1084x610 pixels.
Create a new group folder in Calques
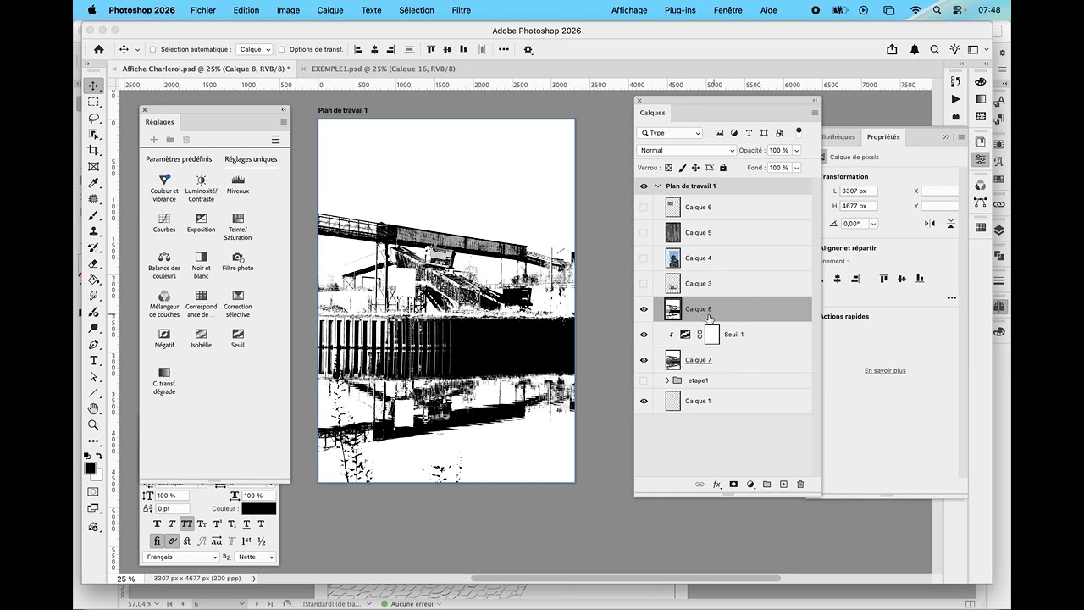tap(766, 485)
